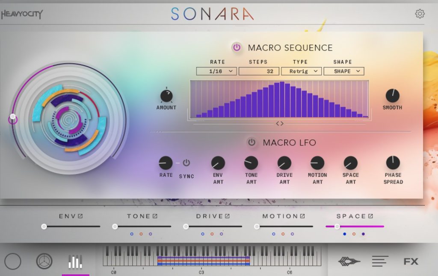Switch to the macro bars page tab
438x276 pixels.
coord(75,261)
